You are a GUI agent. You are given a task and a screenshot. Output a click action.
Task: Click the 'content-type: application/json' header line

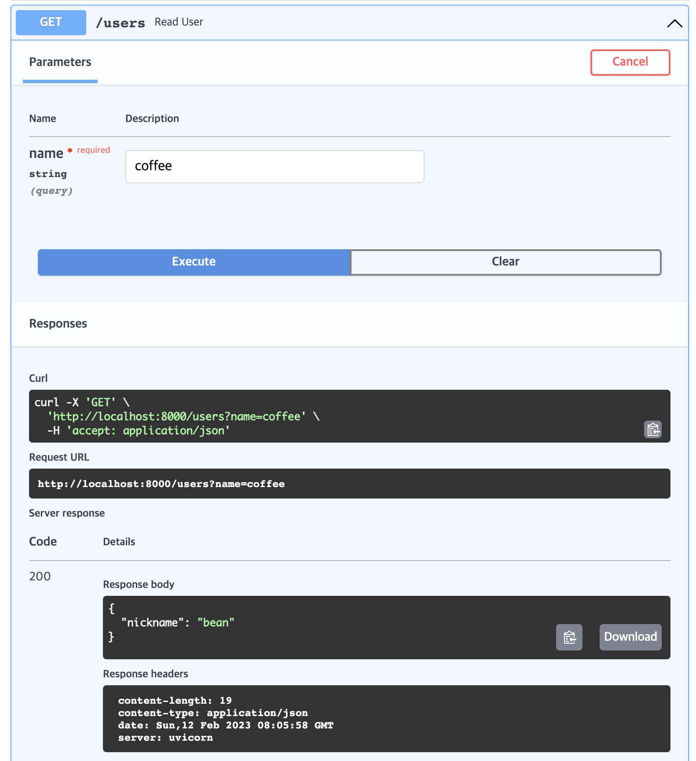tap(213, 713)
